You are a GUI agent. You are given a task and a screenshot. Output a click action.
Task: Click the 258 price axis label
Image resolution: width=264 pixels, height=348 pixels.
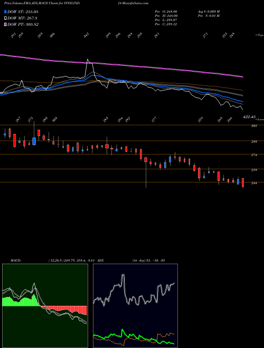coord(254,170)
